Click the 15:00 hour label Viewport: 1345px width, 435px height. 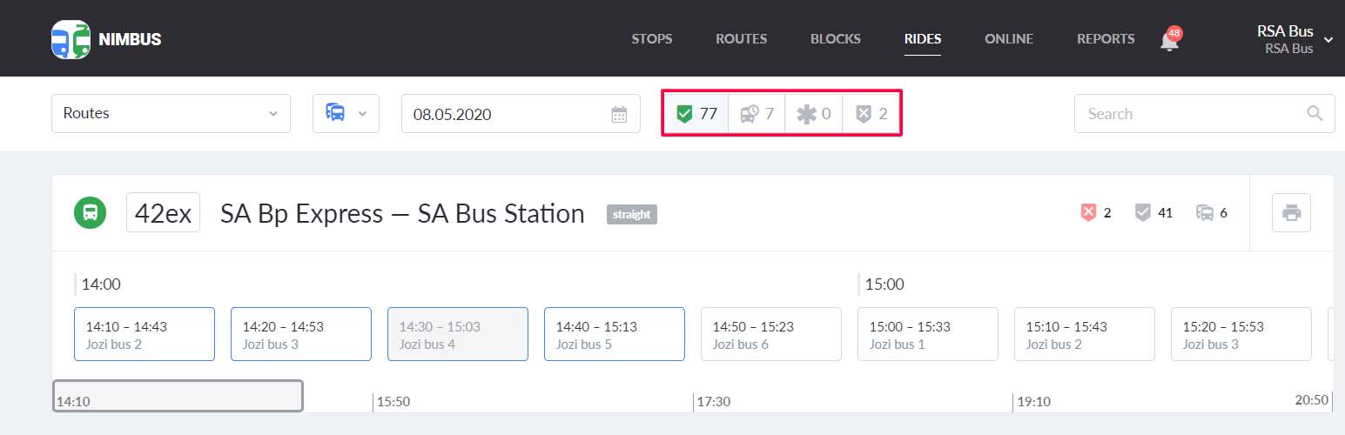[884, 284]
